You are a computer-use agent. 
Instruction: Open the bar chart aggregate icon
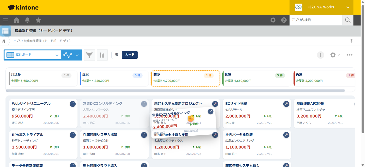(102, 55)
